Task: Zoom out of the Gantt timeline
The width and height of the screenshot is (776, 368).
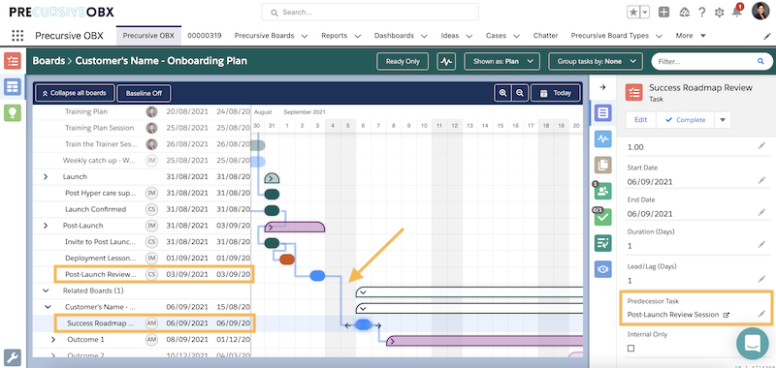Action: pos(520,93)
